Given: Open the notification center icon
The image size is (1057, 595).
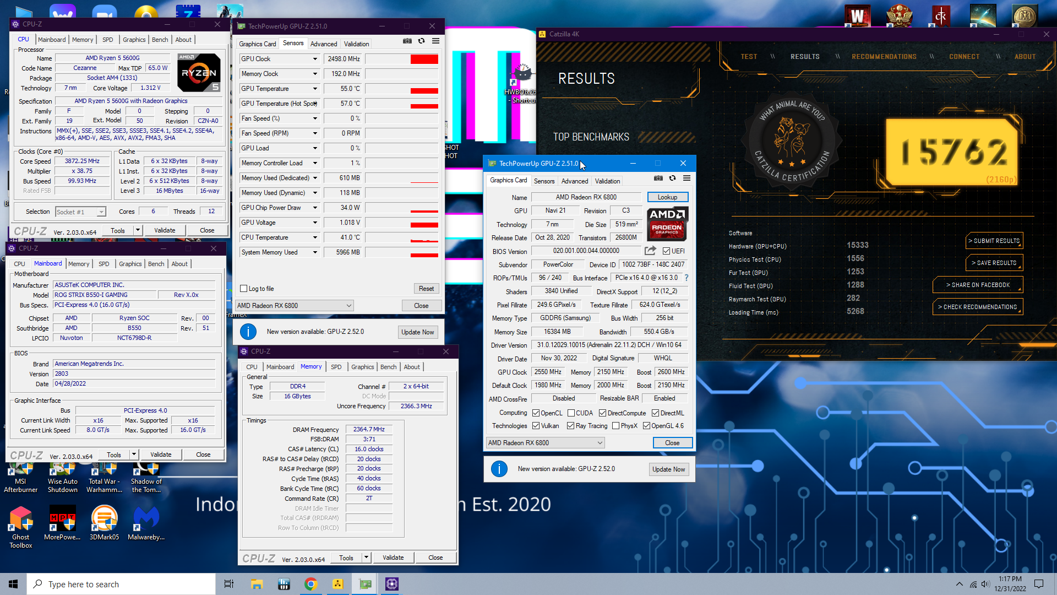Looking at the screenshot, I should 1039,584.
